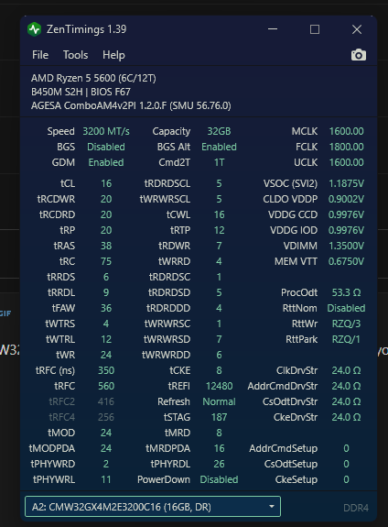Click the 3200 MT/s speed value
Screen dimensions: 388x527
[106, 131]
